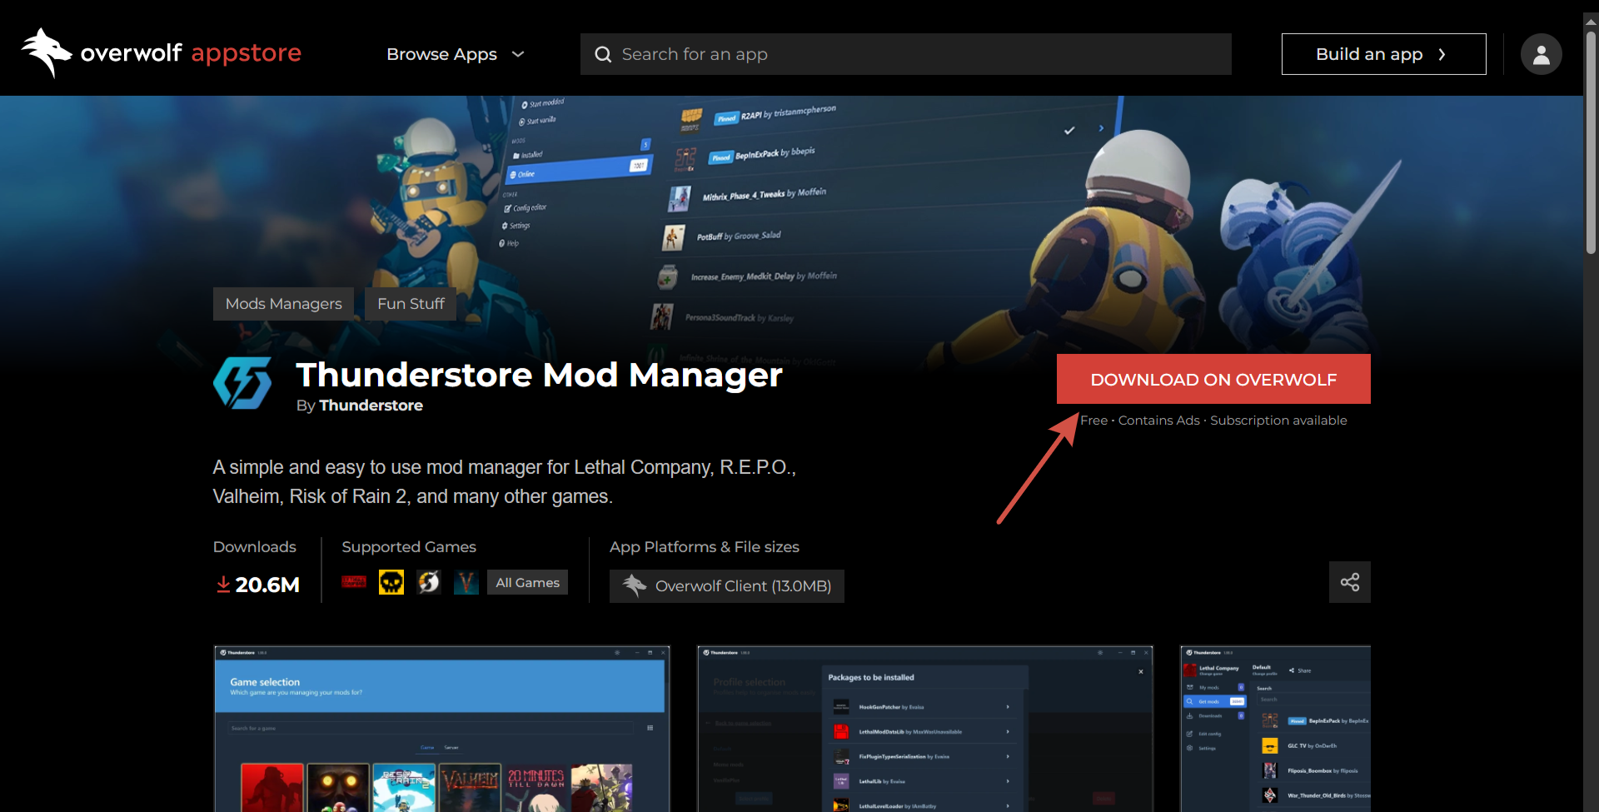The width and height of the screenshot is (1599, 812).
Task: Open the Fun Stuff category tag
Action: 411,304
